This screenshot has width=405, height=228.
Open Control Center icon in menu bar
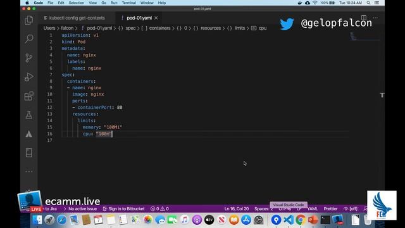pos(377,3)
